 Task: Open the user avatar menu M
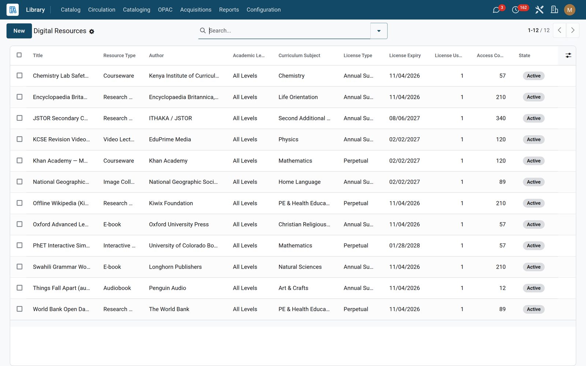570,10
